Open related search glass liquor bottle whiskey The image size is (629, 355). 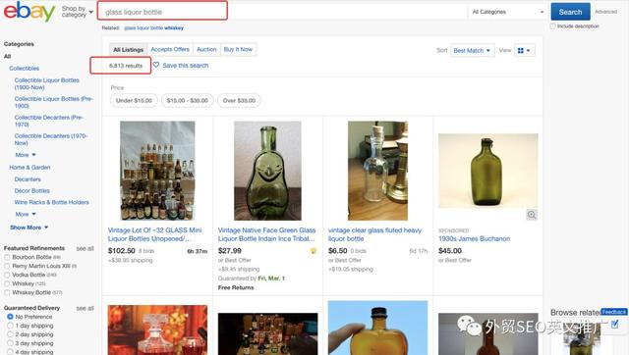tap(153, 28)
